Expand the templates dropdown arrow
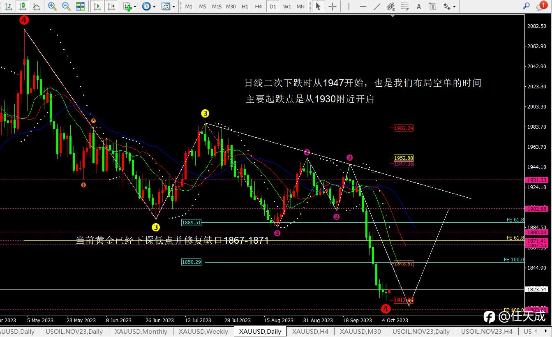This screenshot has width=552, height=337. (173, 6)
